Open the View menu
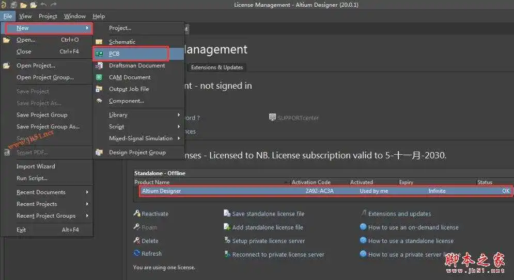Screen dimensions: 514x280 coord(25,16)
